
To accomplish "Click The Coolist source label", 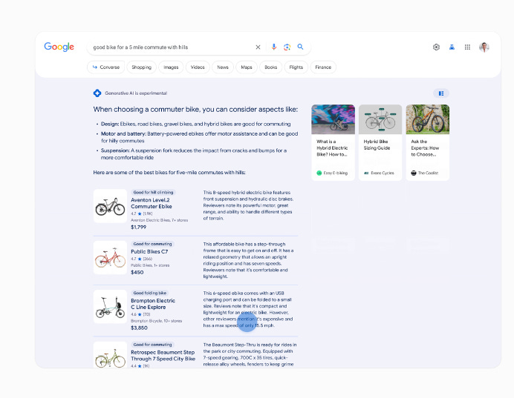I will pos(425,173).
